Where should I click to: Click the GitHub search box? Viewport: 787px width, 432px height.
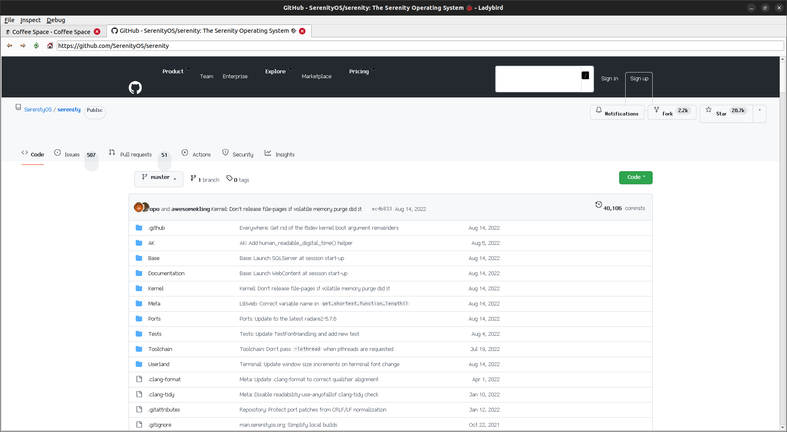tap(538, 79)
